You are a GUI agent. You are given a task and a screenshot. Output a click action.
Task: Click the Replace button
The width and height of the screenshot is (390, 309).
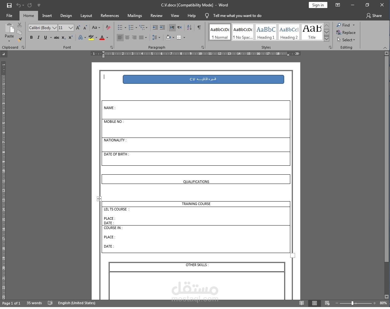pyautogui.click(x=346, y=33)
